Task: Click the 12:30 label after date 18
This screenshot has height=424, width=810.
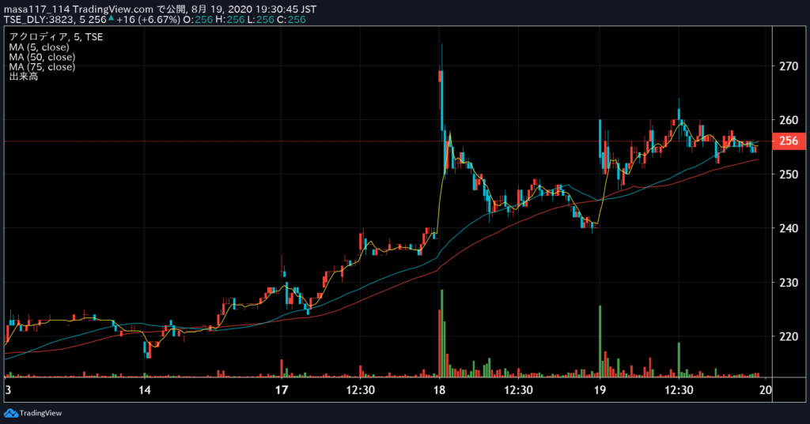Action: coord(518,390)
